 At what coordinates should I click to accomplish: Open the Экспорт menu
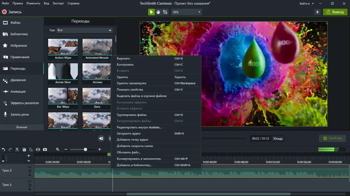coord(58,3)
